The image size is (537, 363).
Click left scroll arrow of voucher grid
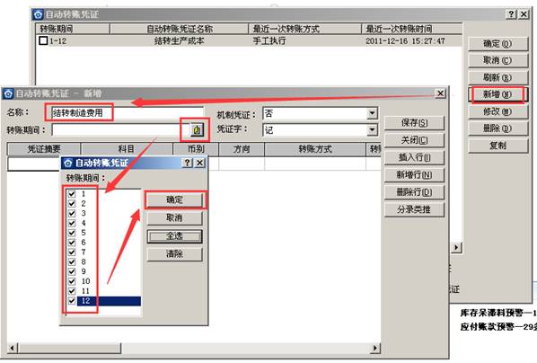click(12, 348)
